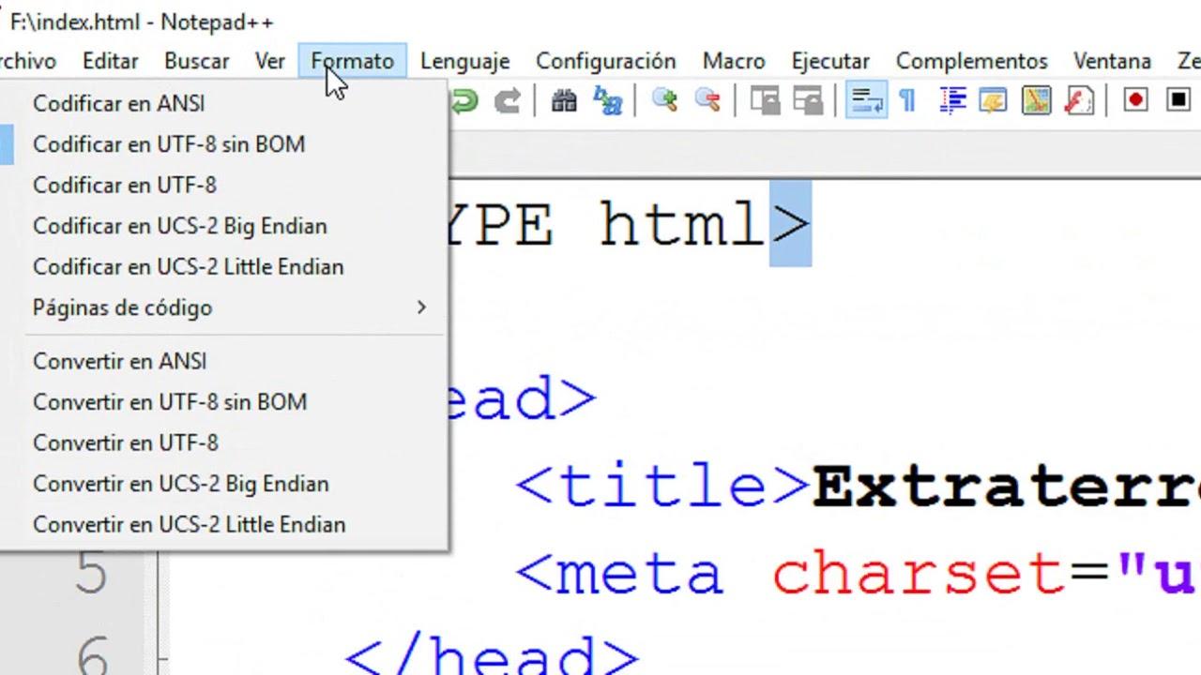Choose Convertir en UCS-2 Big Endian
The image size is (1201, 675).
pos(223,484)
